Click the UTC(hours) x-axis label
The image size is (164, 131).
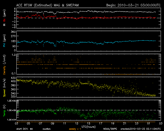coord(89,126)
